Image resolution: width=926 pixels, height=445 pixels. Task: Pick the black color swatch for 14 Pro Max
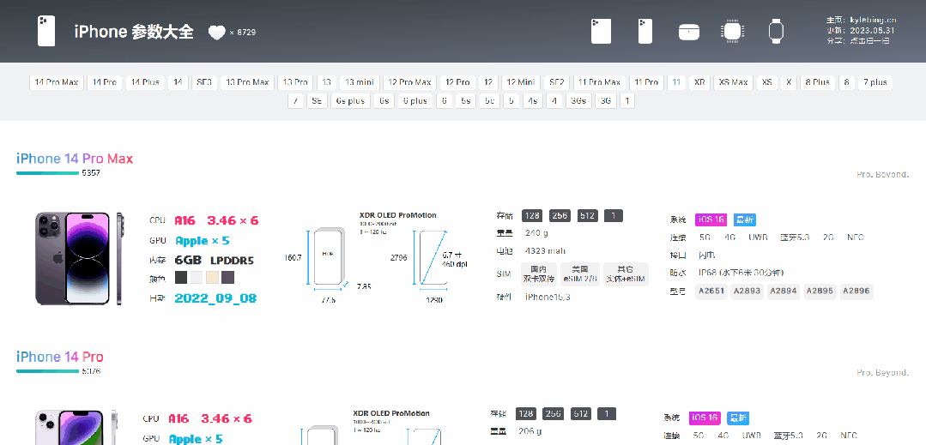click(x=181, y=278)
